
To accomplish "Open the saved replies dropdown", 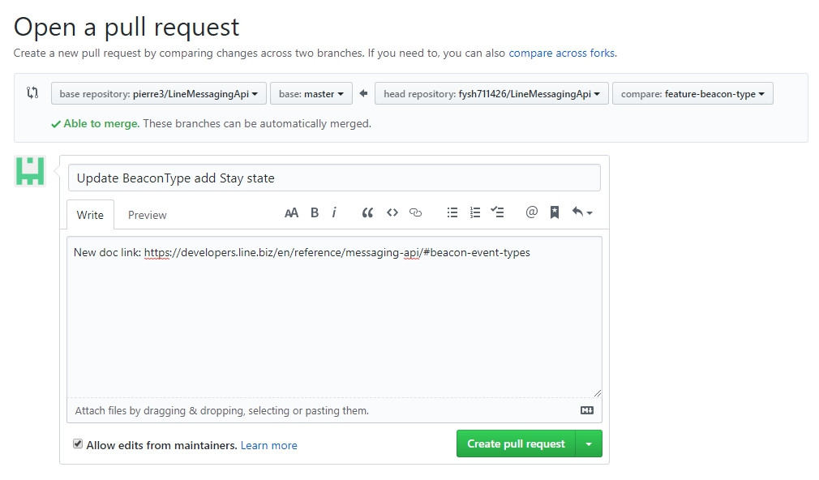I will click(582, 213).
